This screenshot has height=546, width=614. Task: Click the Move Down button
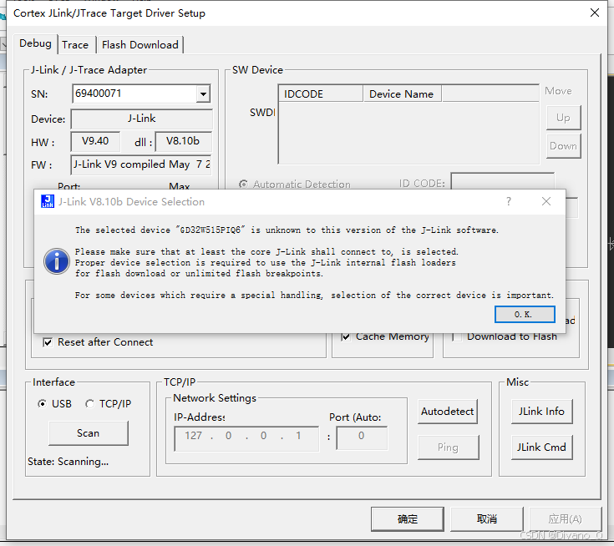click(x=563, y=146)
